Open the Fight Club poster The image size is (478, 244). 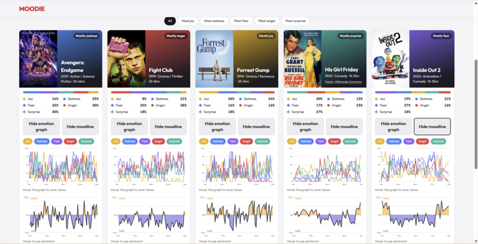tap(126, 59)
